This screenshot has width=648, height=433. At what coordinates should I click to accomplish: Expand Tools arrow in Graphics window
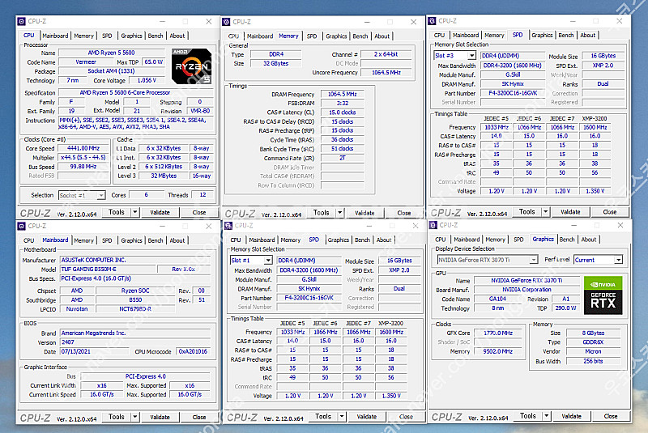[546, 416]
